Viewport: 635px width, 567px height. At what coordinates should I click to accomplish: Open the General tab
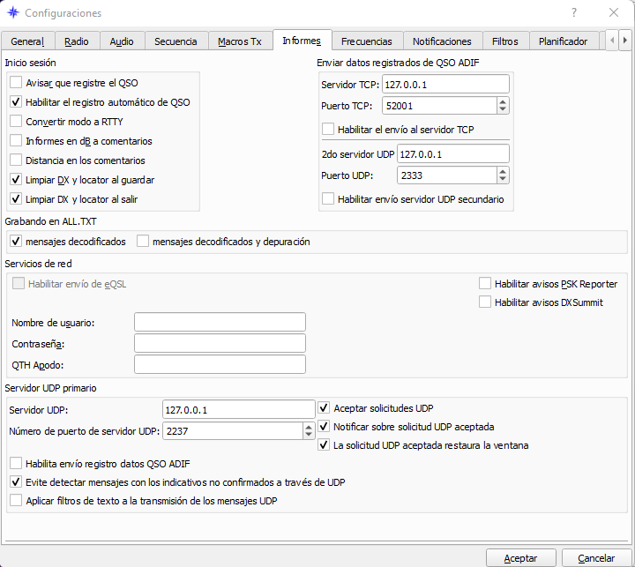point(27,41)
